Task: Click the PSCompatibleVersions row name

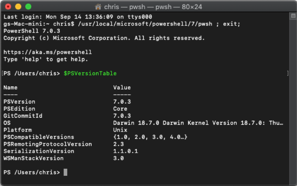Action: [39, 137]
